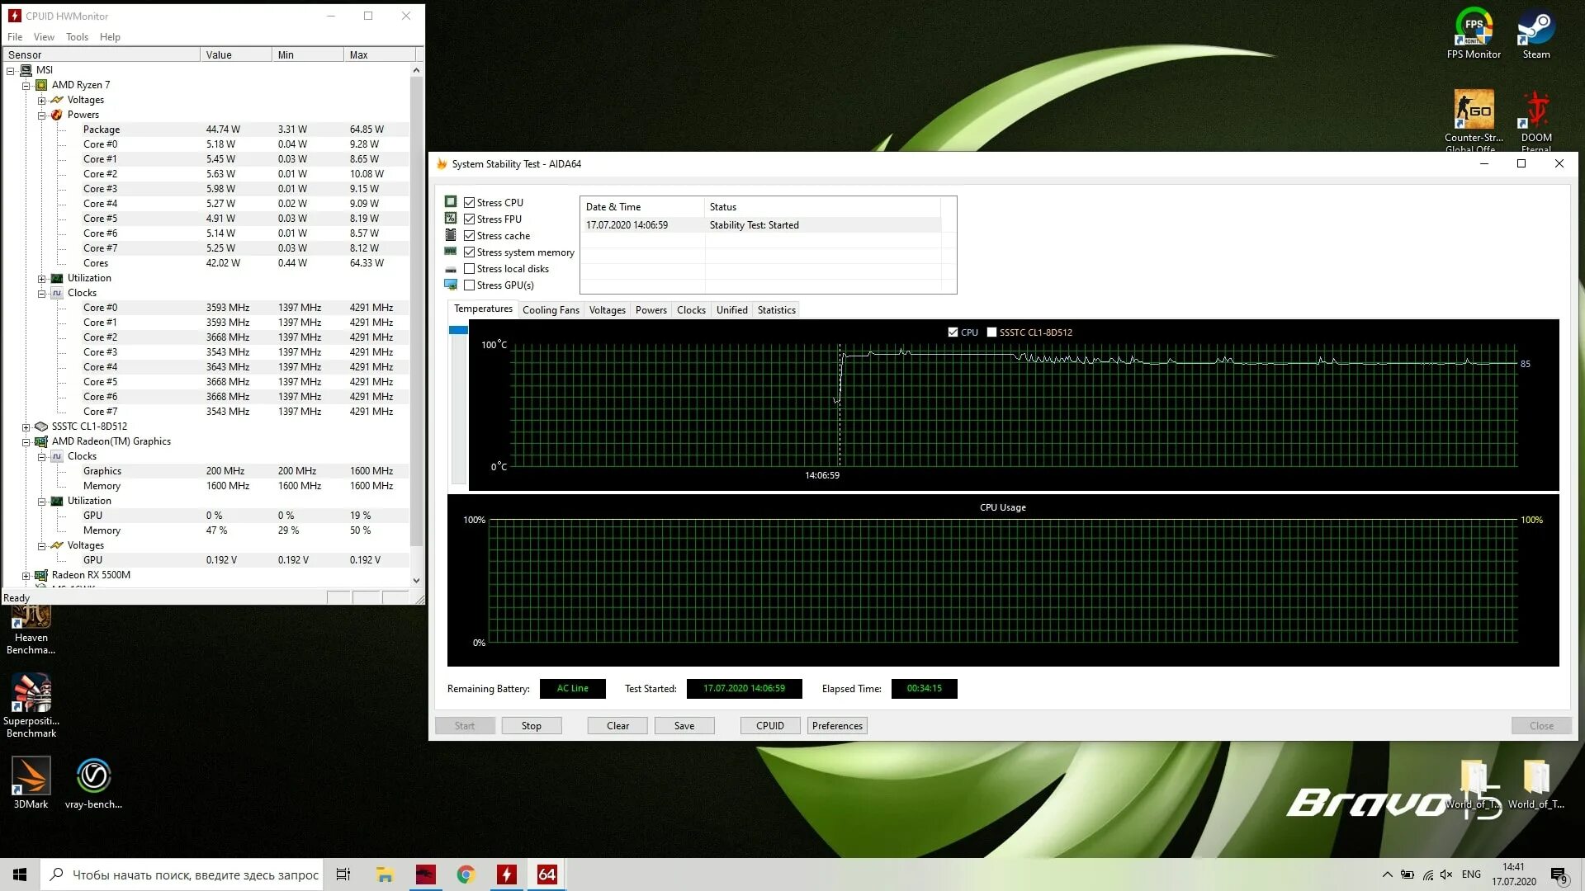Click the Stress system memory RAM icon
The image size is (1585, 891).
451,252
